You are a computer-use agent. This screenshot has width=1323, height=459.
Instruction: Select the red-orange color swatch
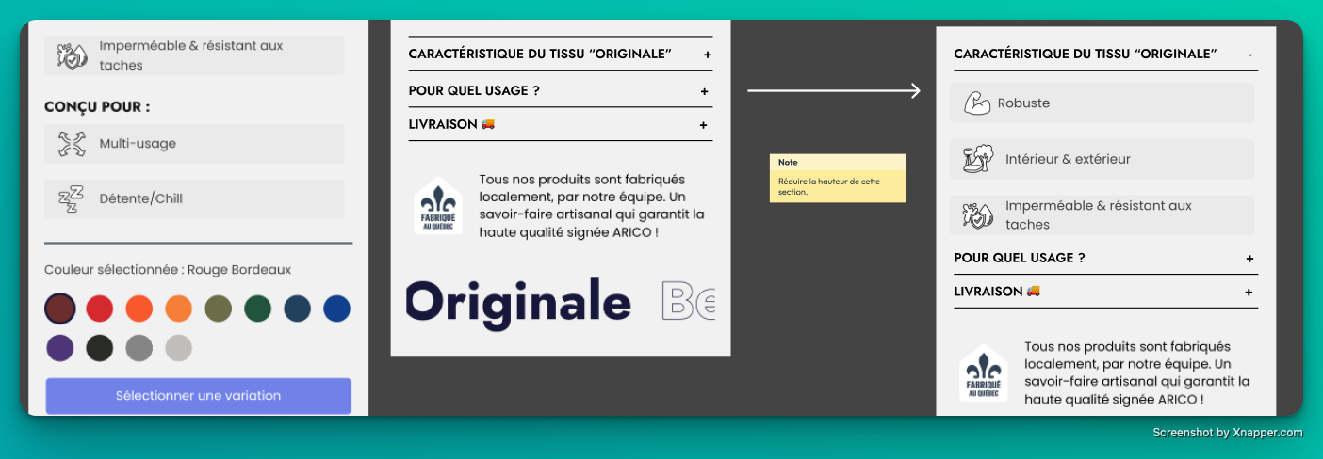click(x=139, y=308)
